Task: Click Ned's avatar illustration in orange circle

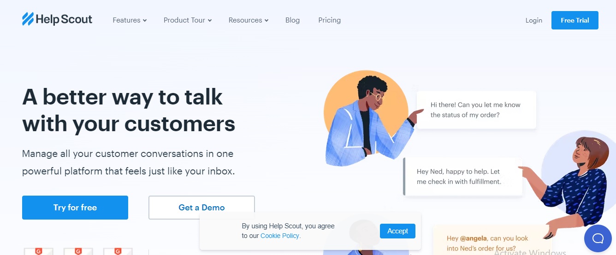Action: (367, 117)
